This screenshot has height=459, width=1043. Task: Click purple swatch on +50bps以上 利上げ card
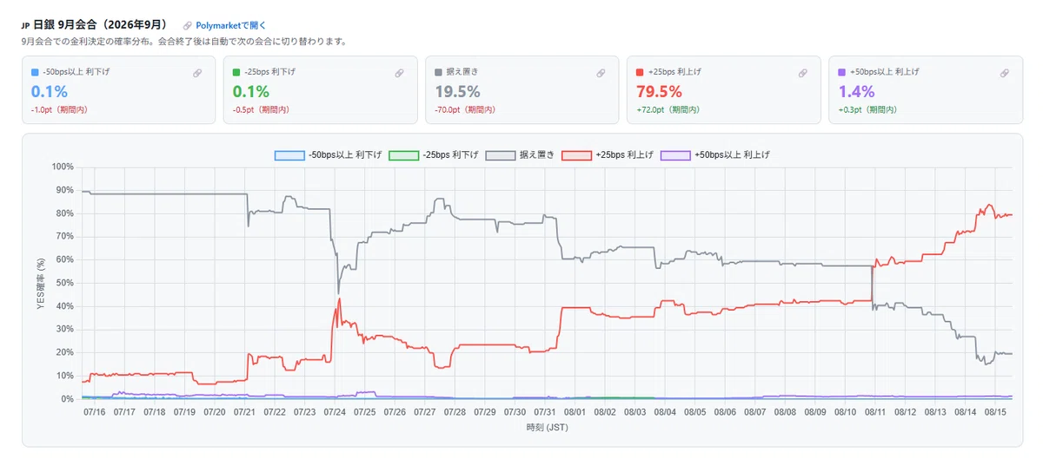[x=841, y=72]
